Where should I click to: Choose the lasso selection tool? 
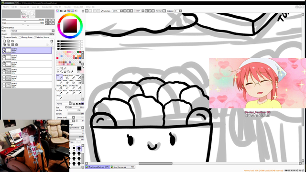tap(62, 68)
